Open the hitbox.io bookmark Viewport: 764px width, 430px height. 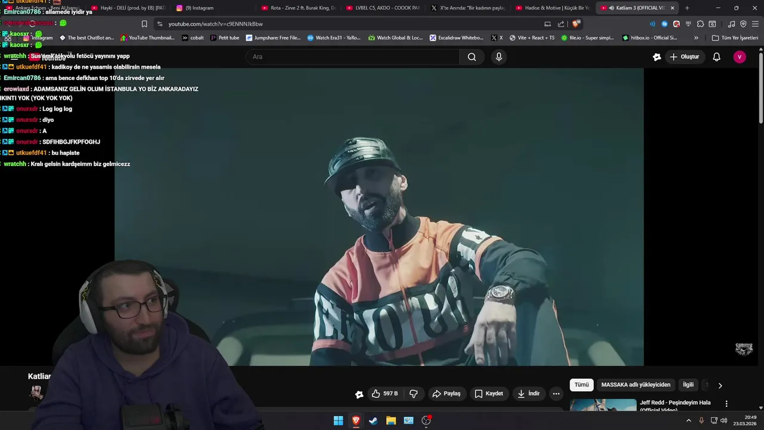pyautogui.click(x=649, y=38)
